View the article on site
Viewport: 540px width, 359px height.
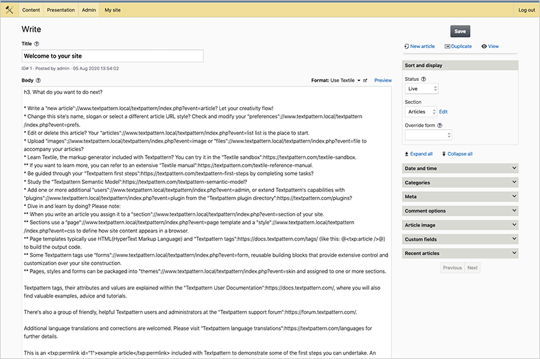click(490, 47)
